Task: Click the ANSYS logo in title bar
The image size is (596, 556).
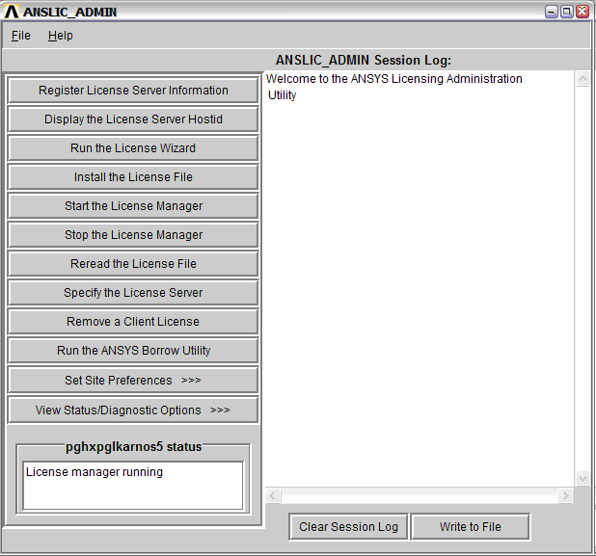Action: pyautogui.click(x=12, y=12)
